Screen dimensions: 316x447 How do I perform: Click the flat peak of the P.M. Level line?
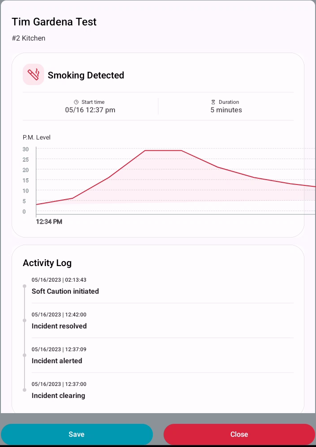click(163, 151)
